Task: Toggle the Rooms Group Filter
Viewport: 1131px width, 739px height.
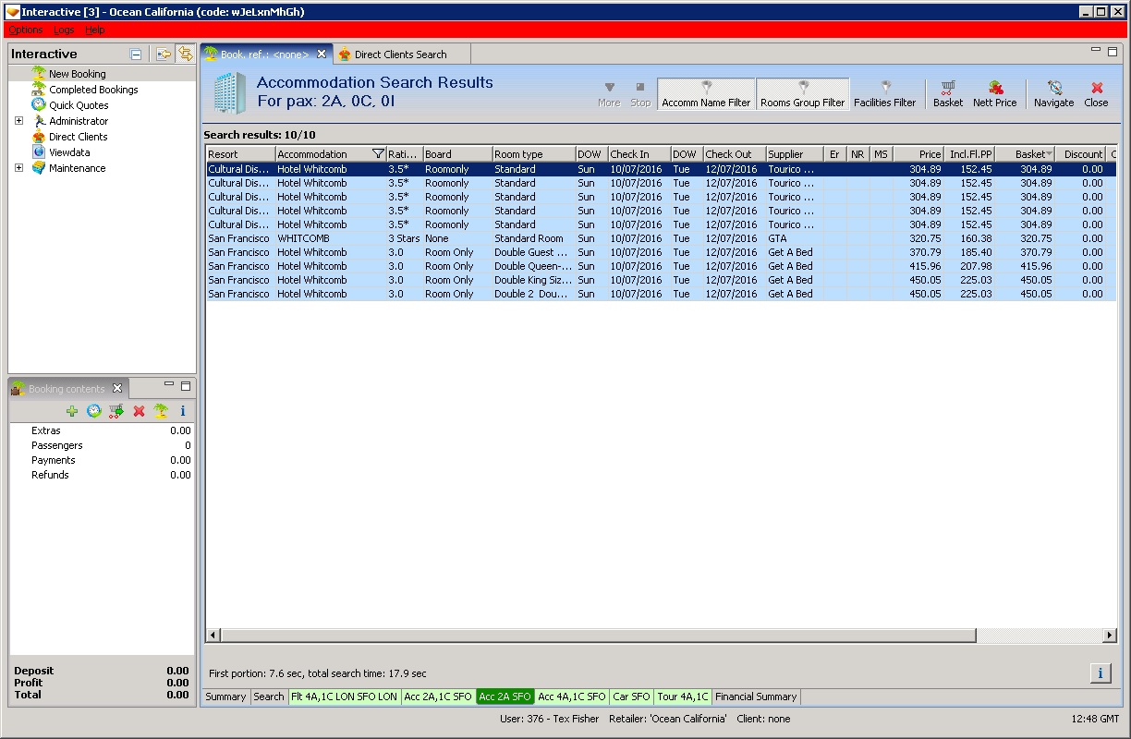Action: pos(802,93)
